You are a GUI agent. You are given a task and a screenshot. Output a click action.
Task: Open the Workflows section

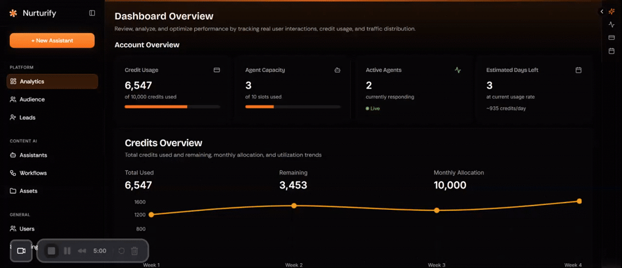52,173
